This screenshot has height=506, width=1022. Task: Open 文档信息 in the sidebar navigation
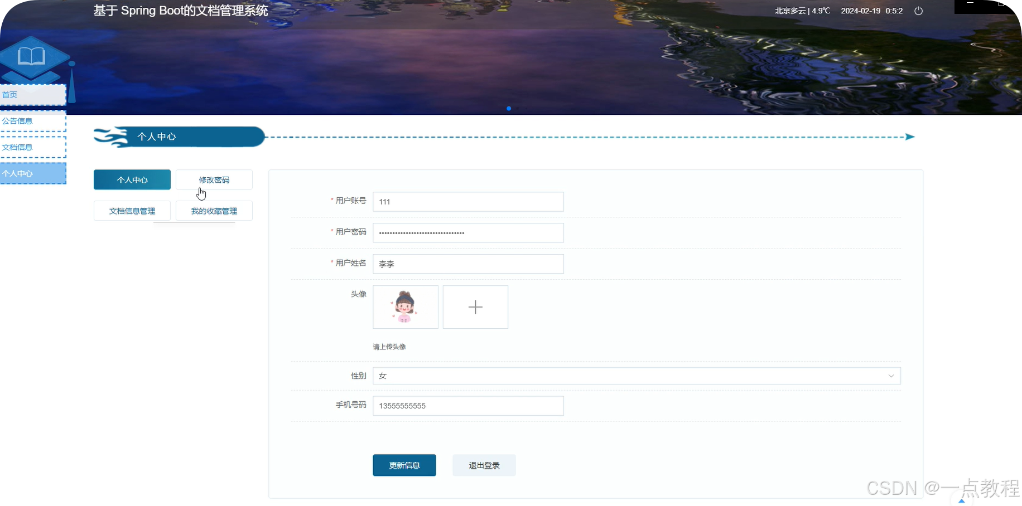tap(17, 147)
